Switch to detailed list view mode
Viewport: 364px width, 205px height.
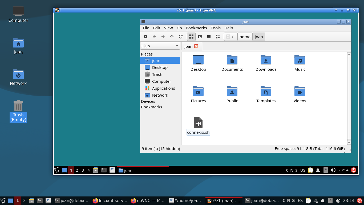pyautogui.click(x=218, y=37)
